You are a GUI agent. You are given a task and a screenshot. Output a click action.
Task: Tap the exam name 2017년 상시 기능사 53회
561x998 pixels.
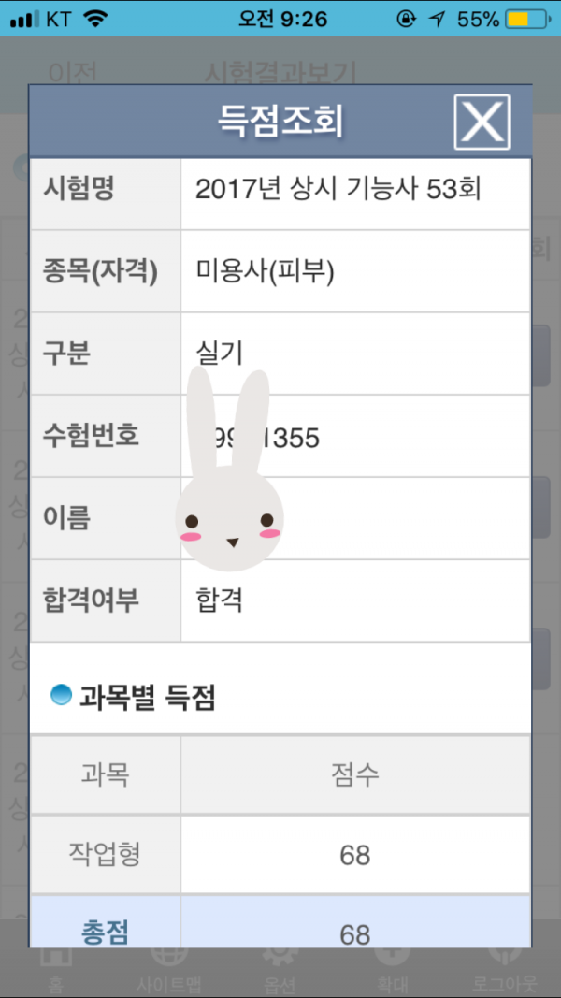(x=338, y=190)
